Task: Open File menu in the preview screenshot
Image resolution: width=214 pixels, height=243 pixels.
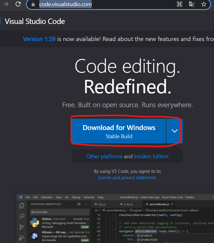Action: click(x=28, y=197)
